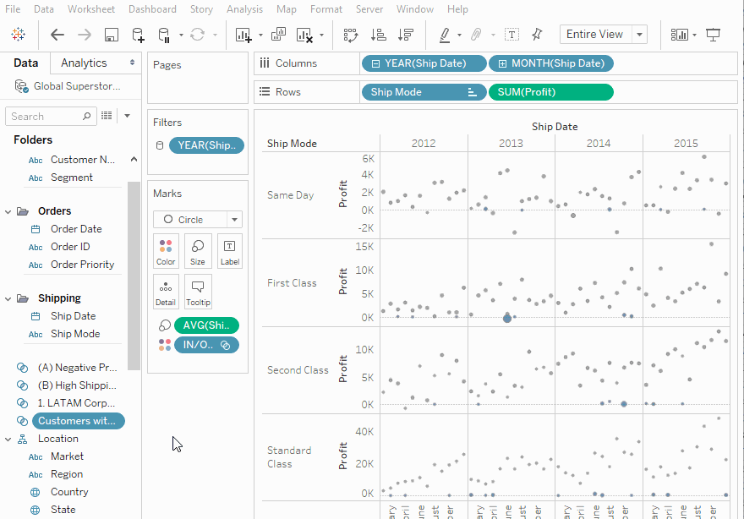Click the New Data Source icon
The height and width of the screenshot is (519, 744).
138,35
